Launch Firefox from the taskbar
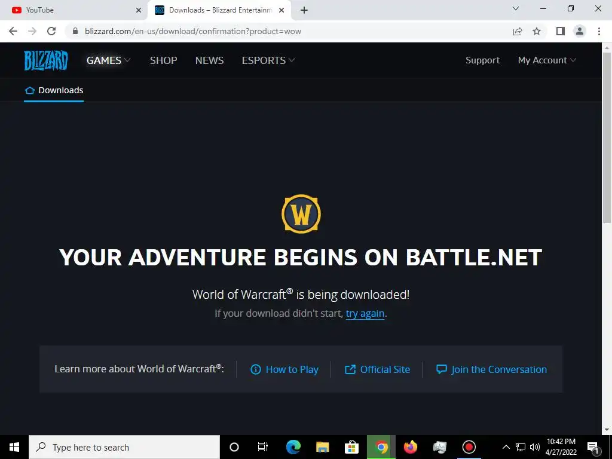Viewport: 612px width, 459px height. (410, 447)
